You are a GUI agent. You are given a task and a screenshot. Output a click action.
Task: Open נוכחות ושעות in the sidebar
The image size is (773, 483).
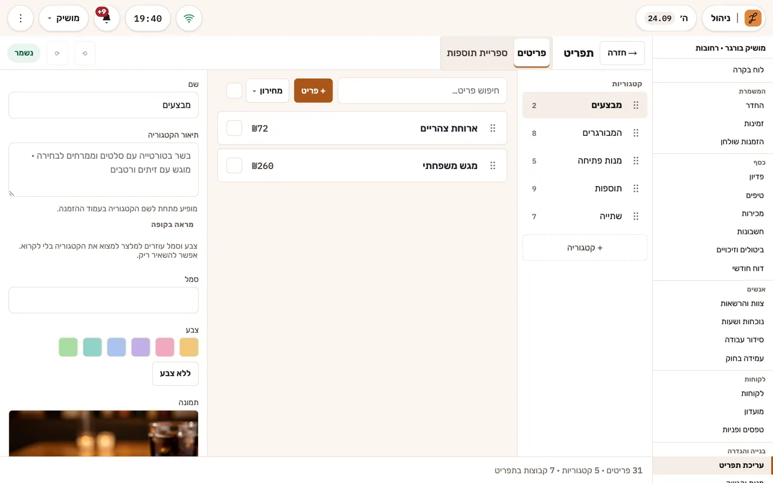[713, 322]
